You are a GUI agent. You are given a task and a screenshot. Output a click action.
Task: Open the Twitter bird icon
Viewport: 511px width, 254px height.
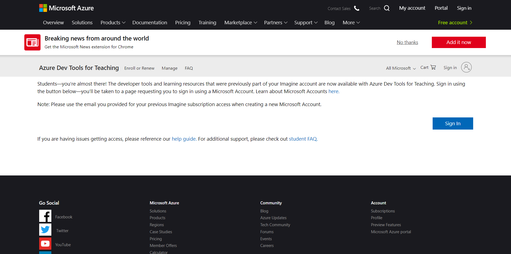[x=45, y=230]
